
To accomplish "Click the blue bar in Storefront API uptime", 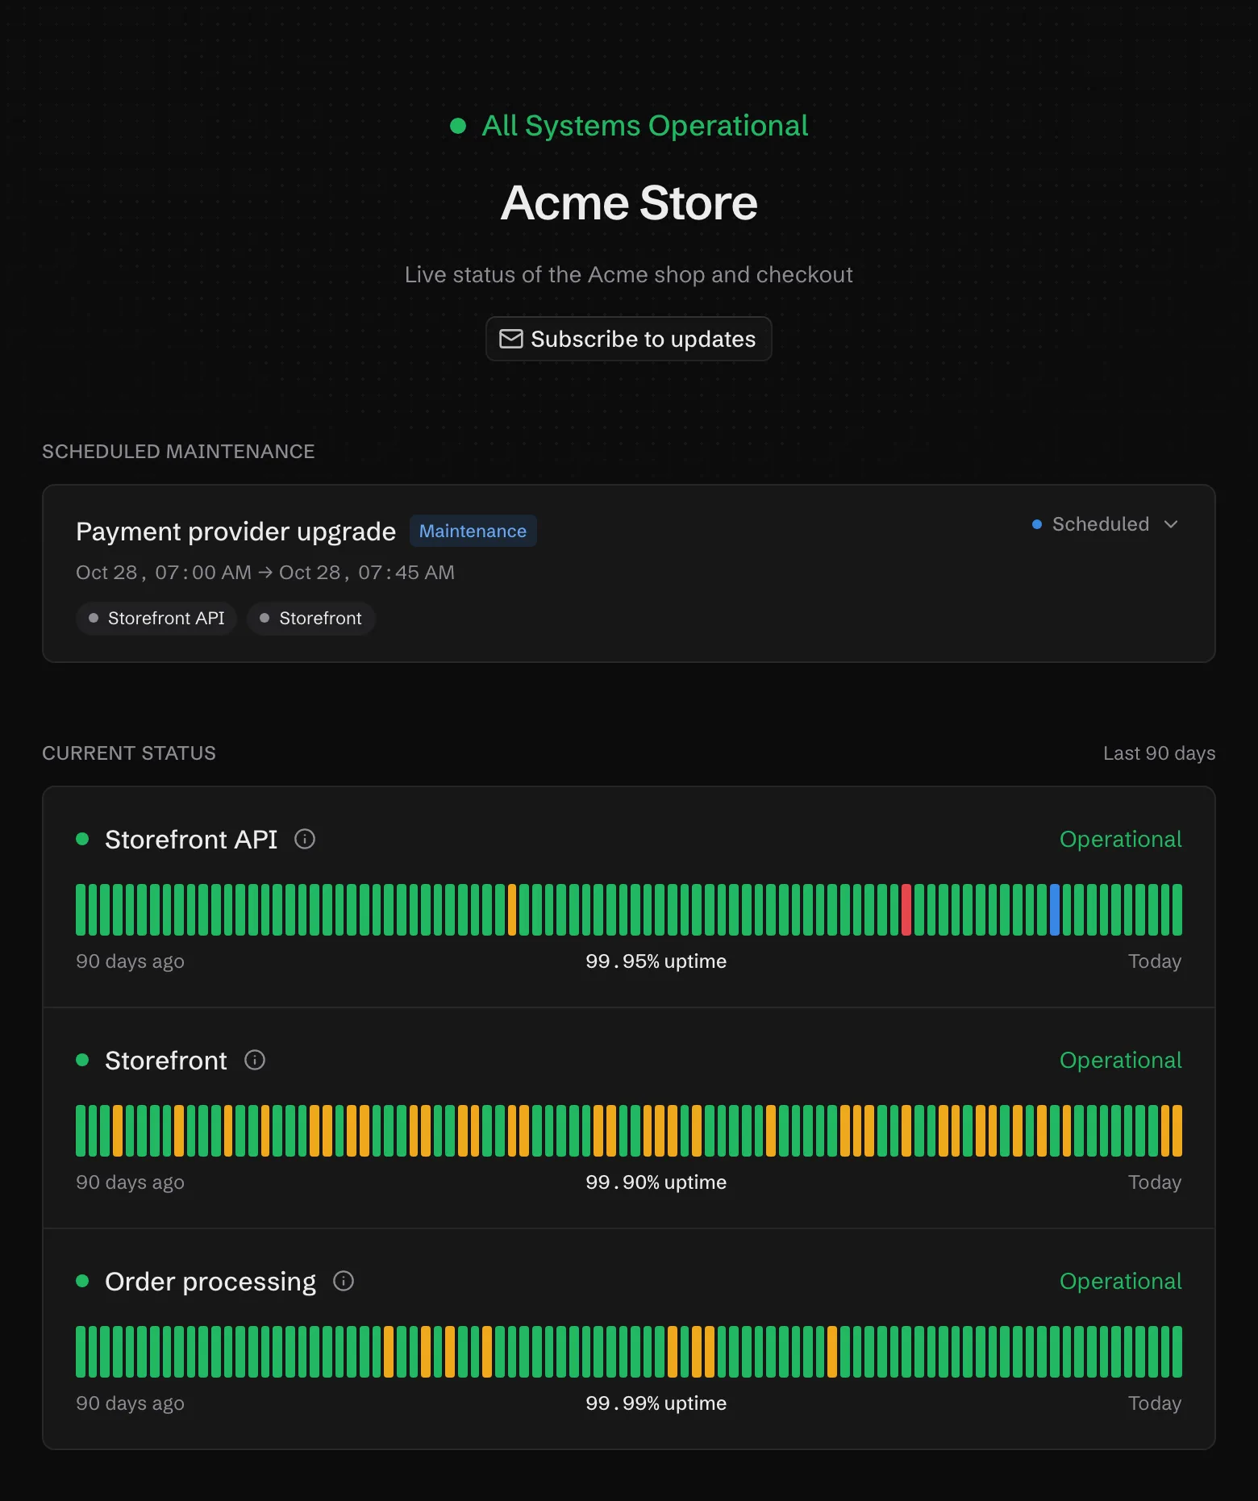I will [x=1055, y=910].
